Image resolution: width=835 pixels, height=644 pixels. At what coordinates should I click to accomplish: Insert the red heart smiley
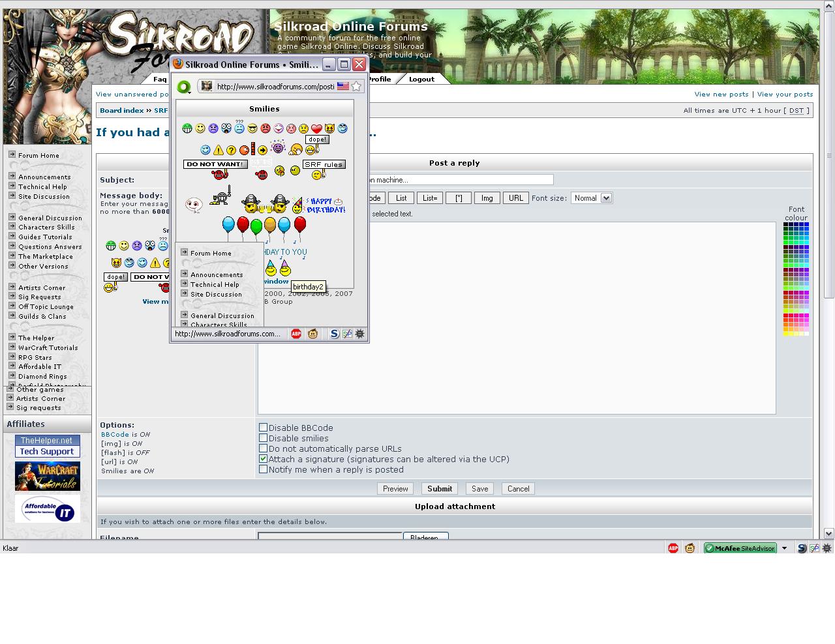click(316, 129)
